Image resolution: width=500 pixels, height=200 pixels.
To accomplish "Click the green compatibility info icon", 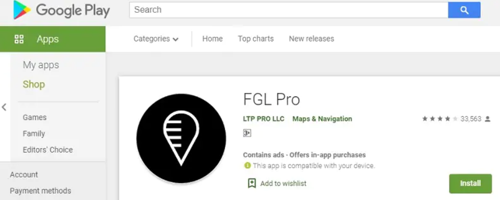I will point(247,166).
